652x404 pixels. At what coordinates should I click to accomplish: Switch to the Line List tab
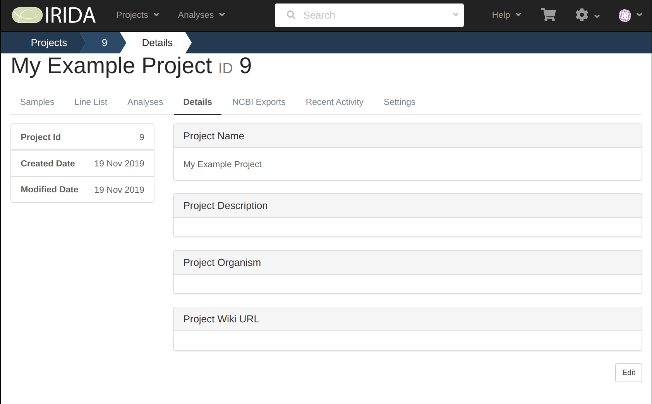point(91,102)
